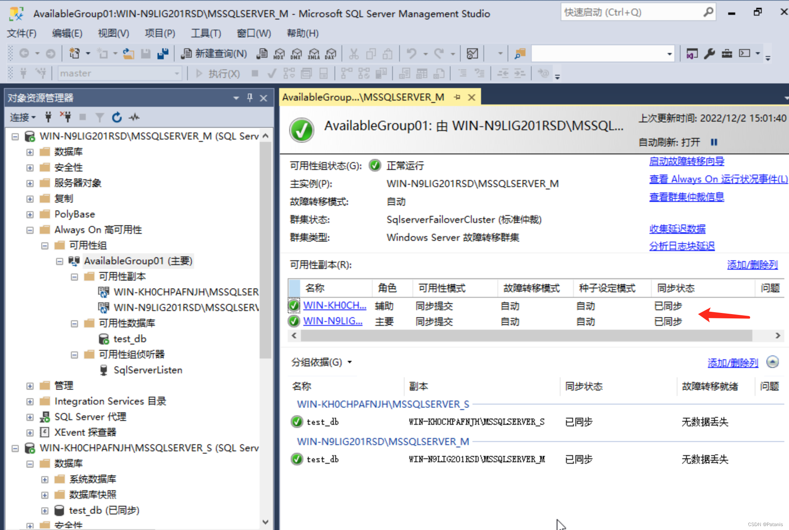Image resolution: width=789 pixels, height=530 pixels.
Task: Click 添加/删除列 link beside 分组依据
Action: pyautogui.click(x=733, y=363)
